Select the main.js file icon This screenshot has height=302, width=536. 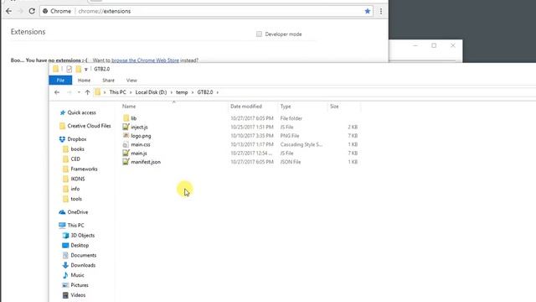[x=126, y=153]
